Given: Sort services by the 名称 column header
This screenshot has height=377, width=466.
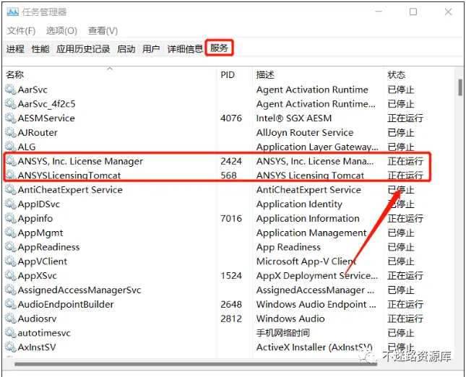Looking at the screenshot, I should (110, 74).
